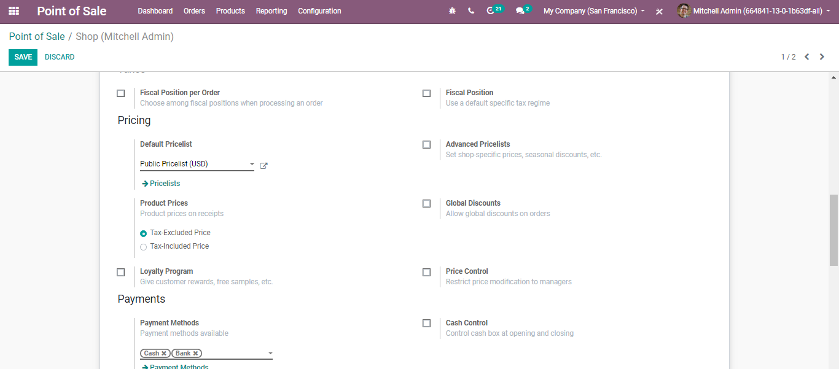Open the Payment Methods dropdown arrow
This screenshot has height=369, width=839.
pos(270,354)
